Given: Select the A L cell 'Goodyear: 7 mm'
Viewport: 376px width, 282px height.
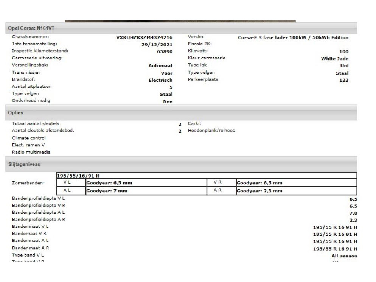Looking at the screenshot, I should [x=146, y=191].
